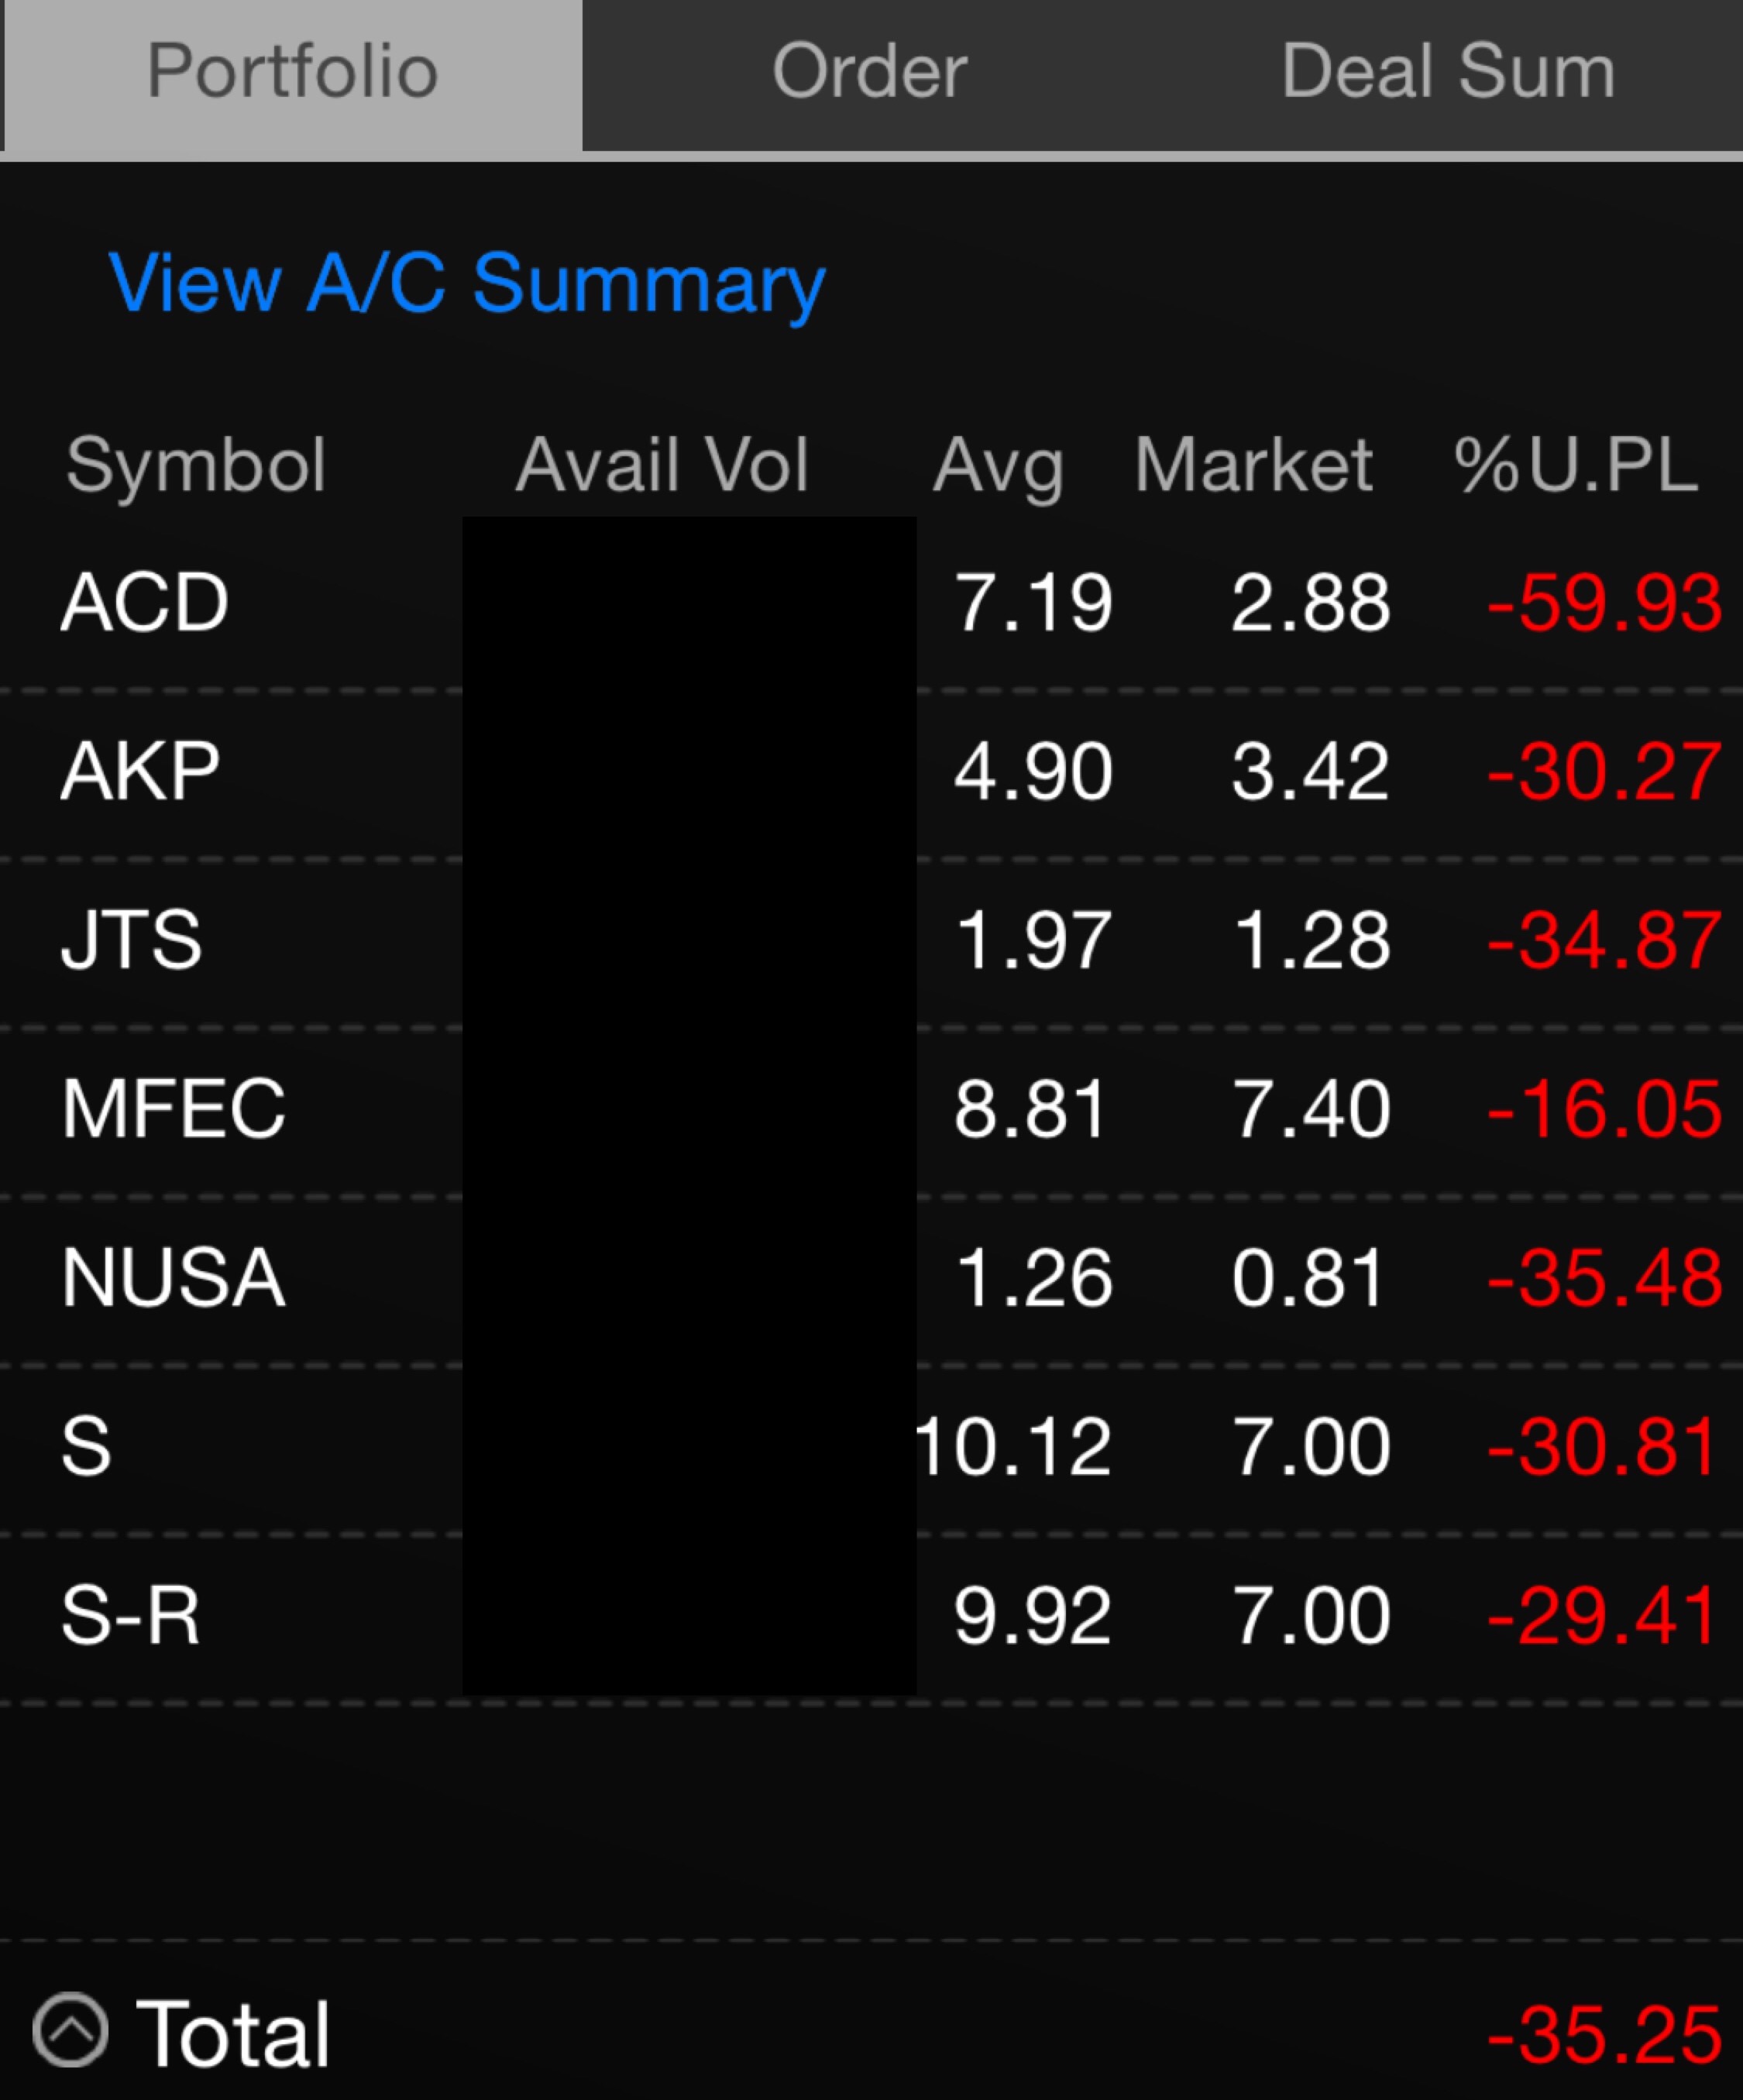Select the MFEC market price 7.40
1743x2100 pixels.
coord(1311,1109)
